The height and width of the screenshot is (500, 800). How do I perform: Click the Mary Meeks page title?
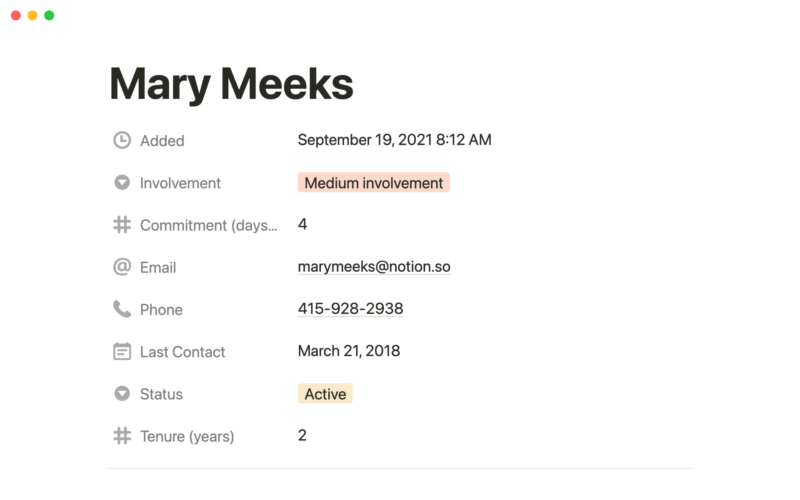(231, 84)
